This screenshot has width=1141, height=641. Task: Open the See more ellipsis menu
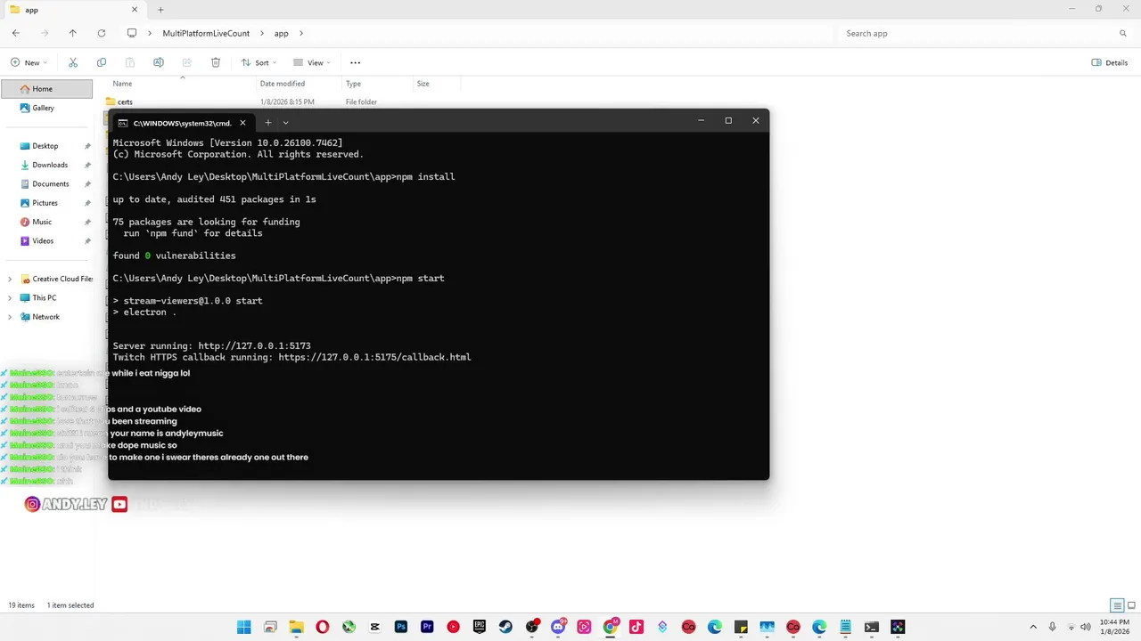(356, 62)
